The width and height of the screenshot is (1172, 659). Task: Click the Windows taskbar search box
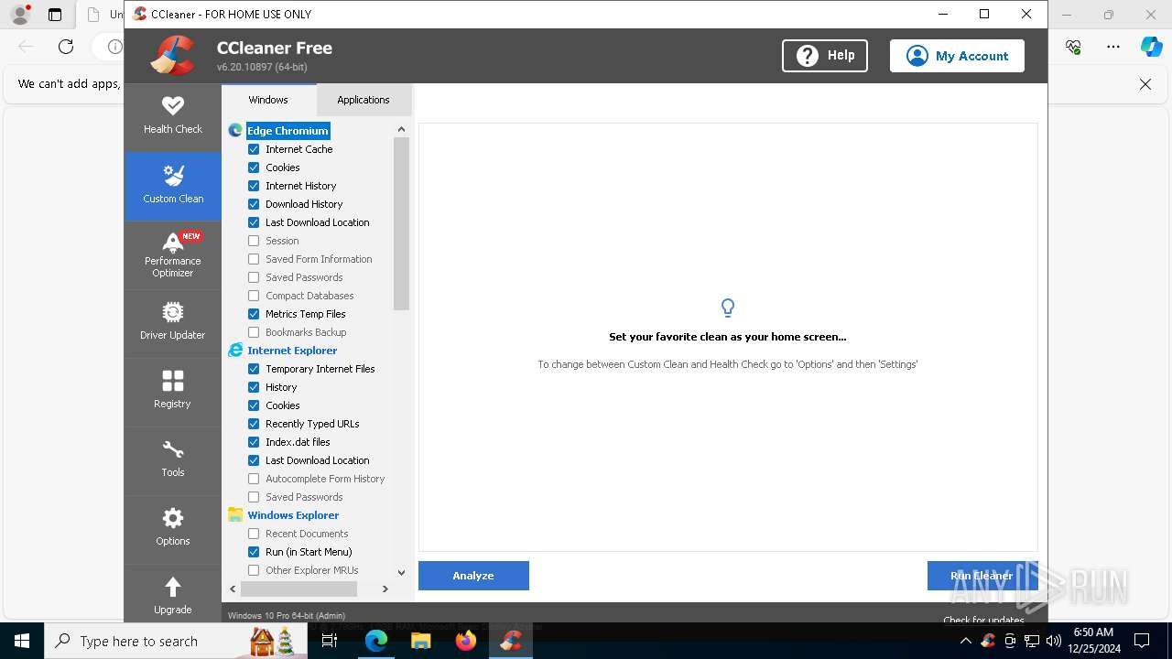pos(175,641)
